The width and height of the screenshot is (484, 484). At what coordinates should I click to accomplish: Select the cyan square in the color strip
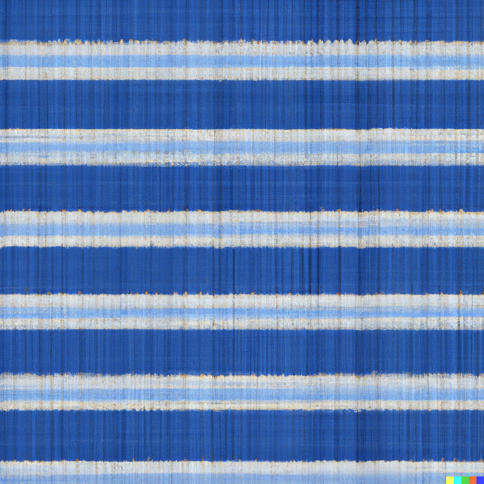coord(457,480)
